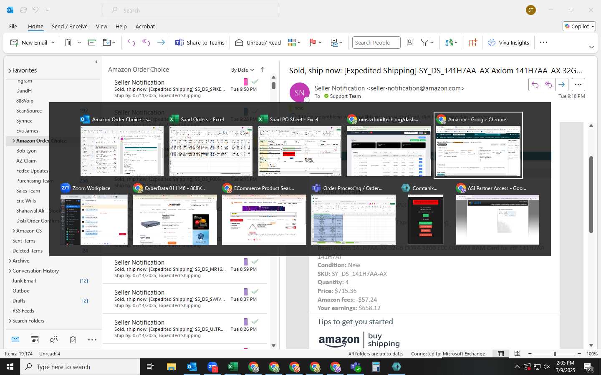601x375 pixels.
Task: Click the Archive icon in ribbon
Action: 92,42
